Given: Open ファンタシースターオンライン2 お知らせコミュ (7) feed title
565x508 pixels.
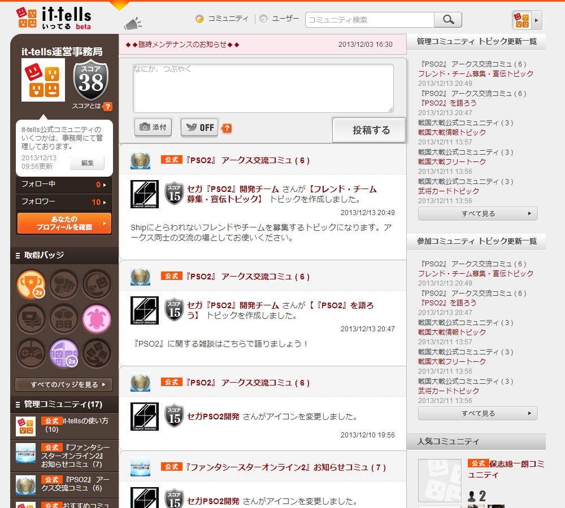Looking at the screenshot, I should point(285,467).
